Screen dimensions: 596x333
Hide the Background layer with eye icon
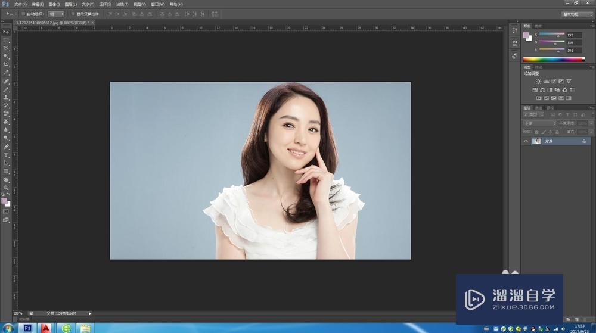tap(526, 141)
